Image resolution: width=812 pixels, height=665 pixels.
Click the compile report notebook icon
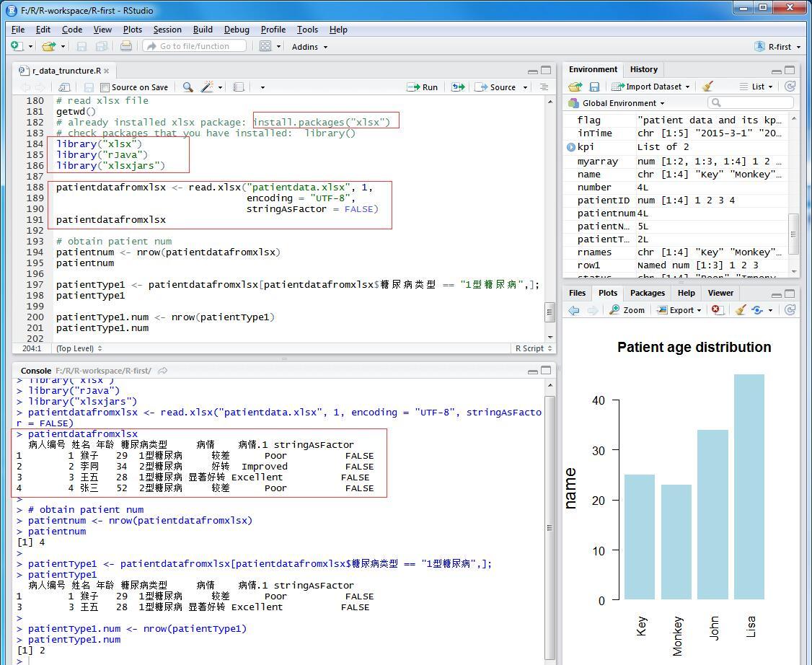point(239,87)
